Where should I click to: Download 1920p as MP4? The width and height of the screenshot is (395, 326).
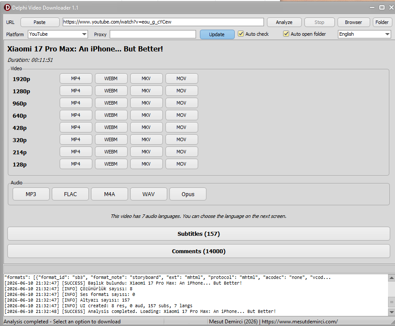76,78
